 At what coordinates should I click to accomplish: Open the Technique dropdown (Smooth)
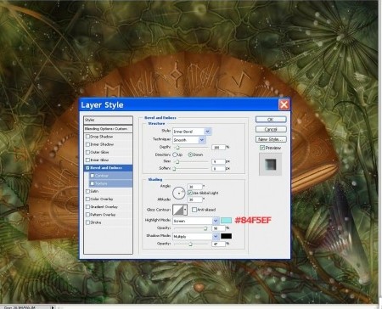(x=189, y=140)
